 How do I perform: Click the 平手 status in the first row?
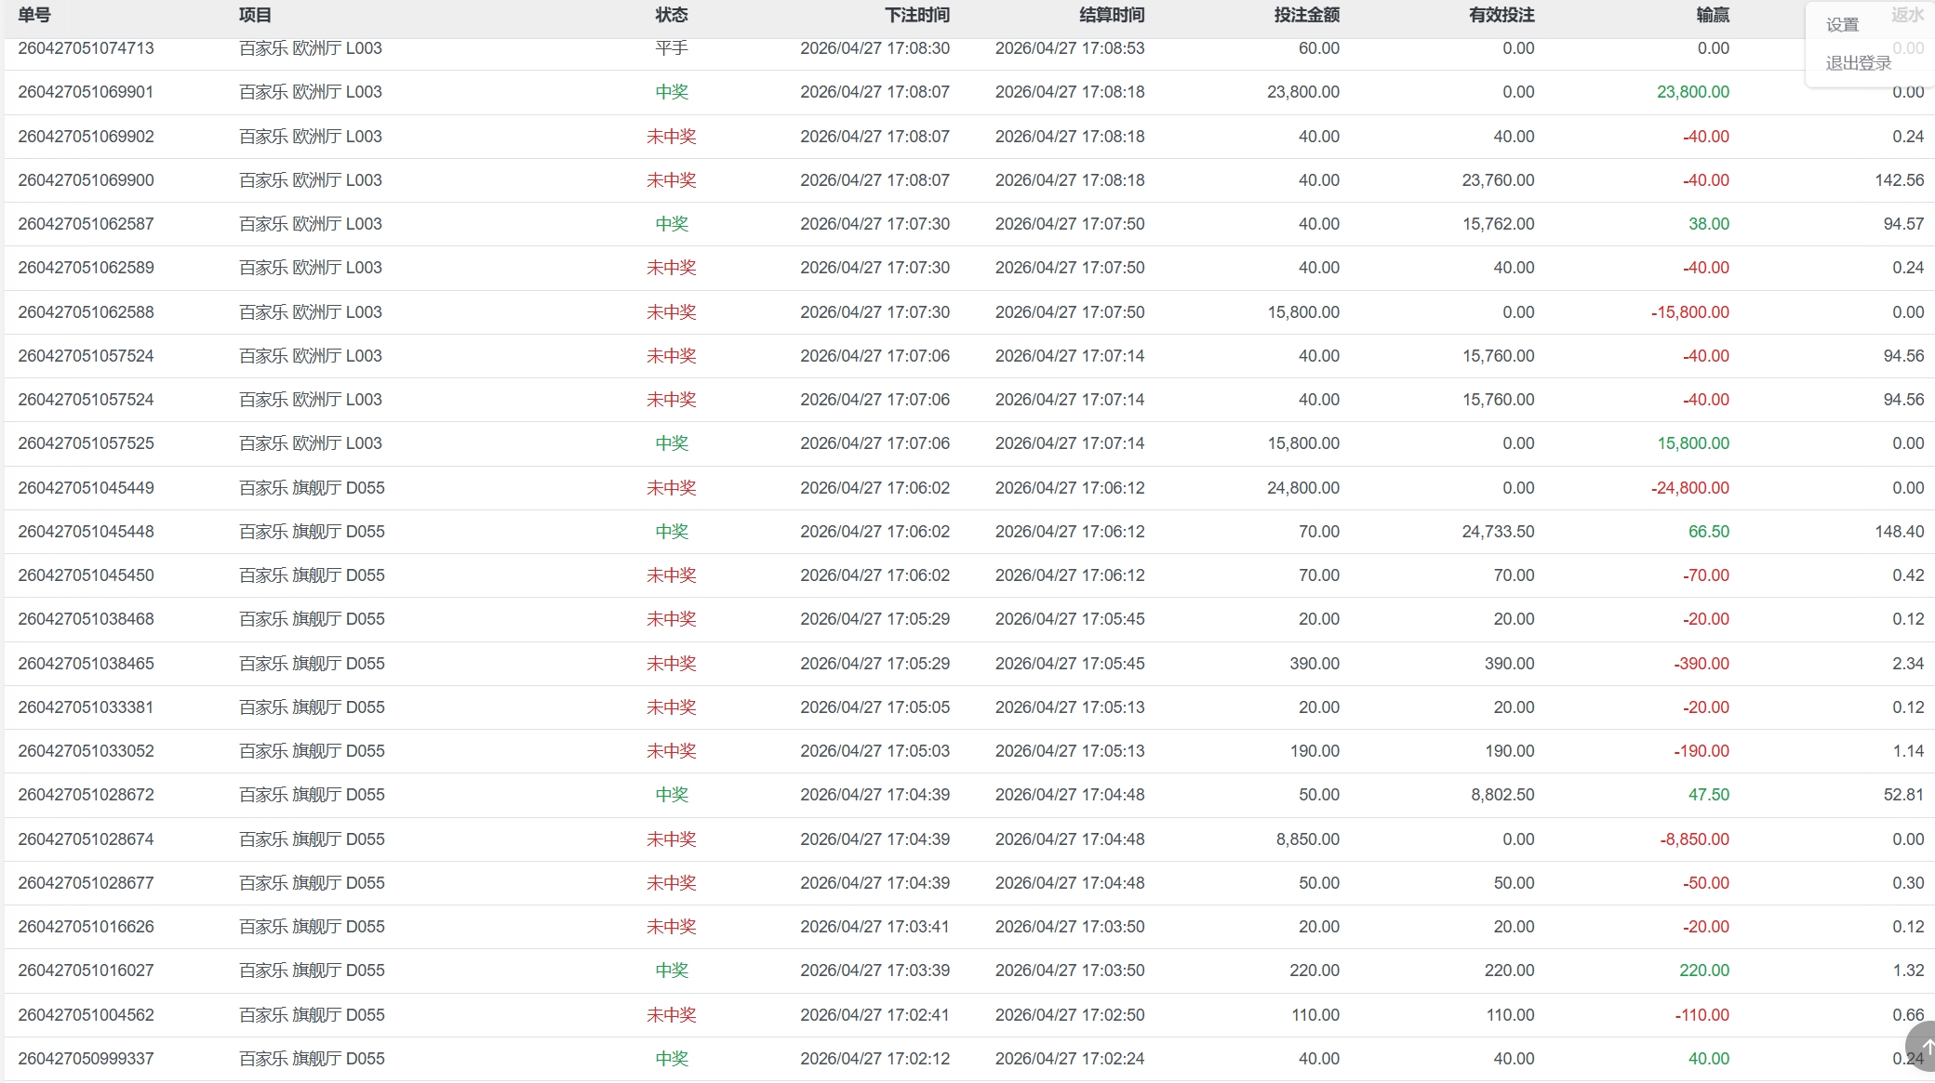tap(671, 48)
